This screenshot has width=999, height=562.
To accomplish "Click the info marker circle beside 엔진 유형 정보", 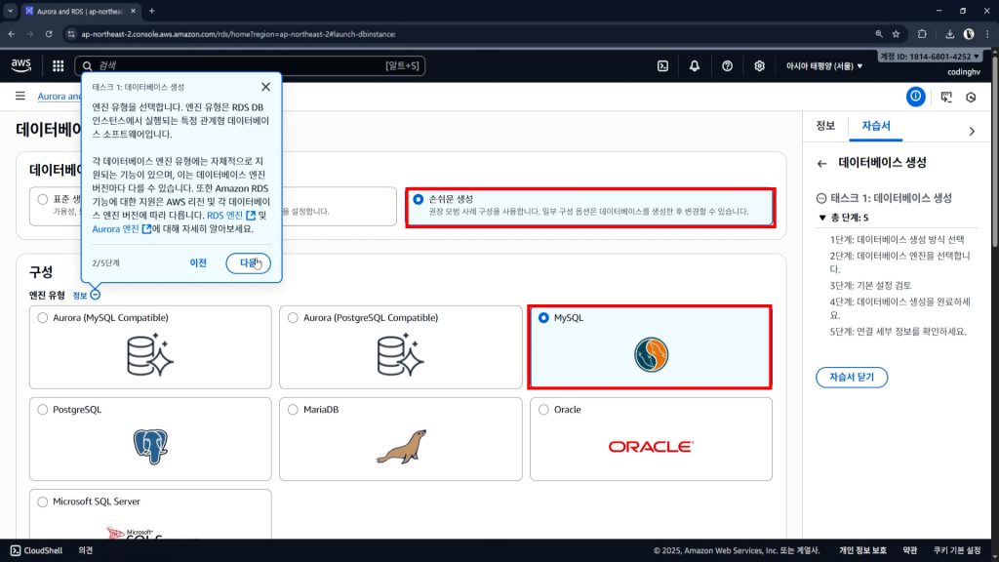I will [x=95, y=295].
